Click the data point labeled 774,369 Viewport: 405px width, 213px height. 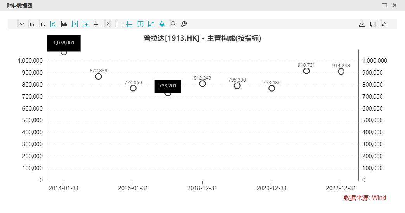(x=133, y=88)
